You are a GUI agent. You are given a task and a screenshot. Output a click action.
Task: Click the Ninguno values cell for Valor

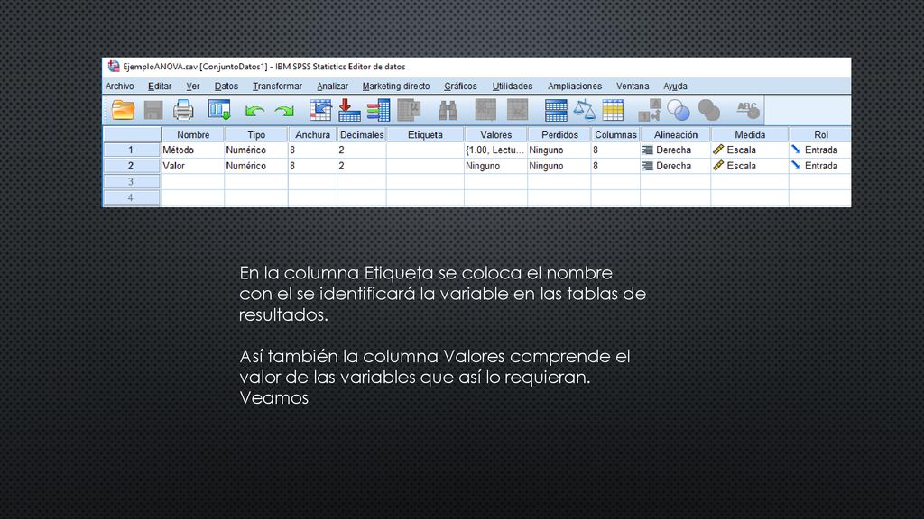tap(495, 166)
